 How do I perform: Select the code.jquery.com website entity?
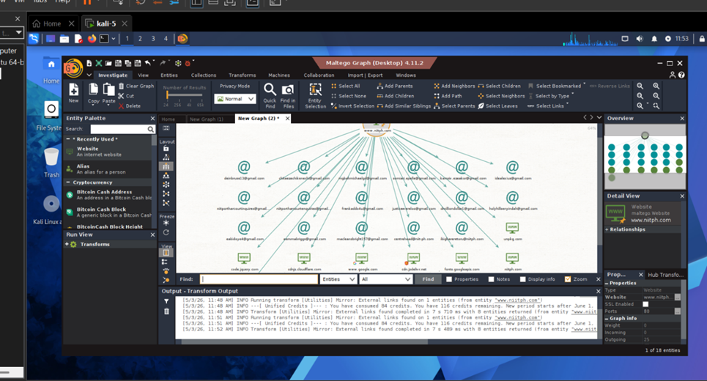[x=244, y=259]
